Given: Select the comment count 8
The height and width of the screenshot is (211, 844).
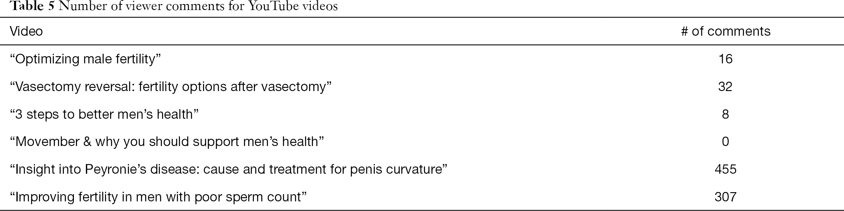Looking at the screenshot, I should pos(725,114).
